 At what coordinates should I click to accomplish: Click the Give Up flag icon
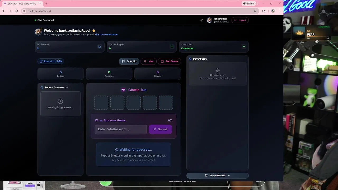point(123,61)
